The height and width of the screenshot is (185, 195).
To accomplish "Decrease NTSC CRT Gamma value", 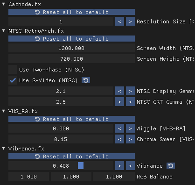I will (x=119, y=102).
